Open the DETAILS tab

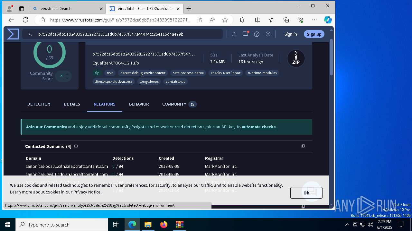tap(72, 104)
